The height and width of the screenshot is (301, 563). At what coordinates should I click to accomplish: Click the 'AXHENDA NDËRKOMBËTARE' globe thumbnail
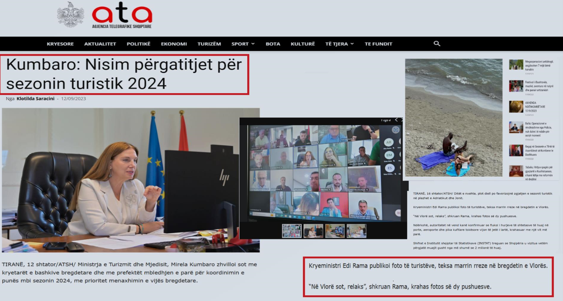tap(516, 107)
